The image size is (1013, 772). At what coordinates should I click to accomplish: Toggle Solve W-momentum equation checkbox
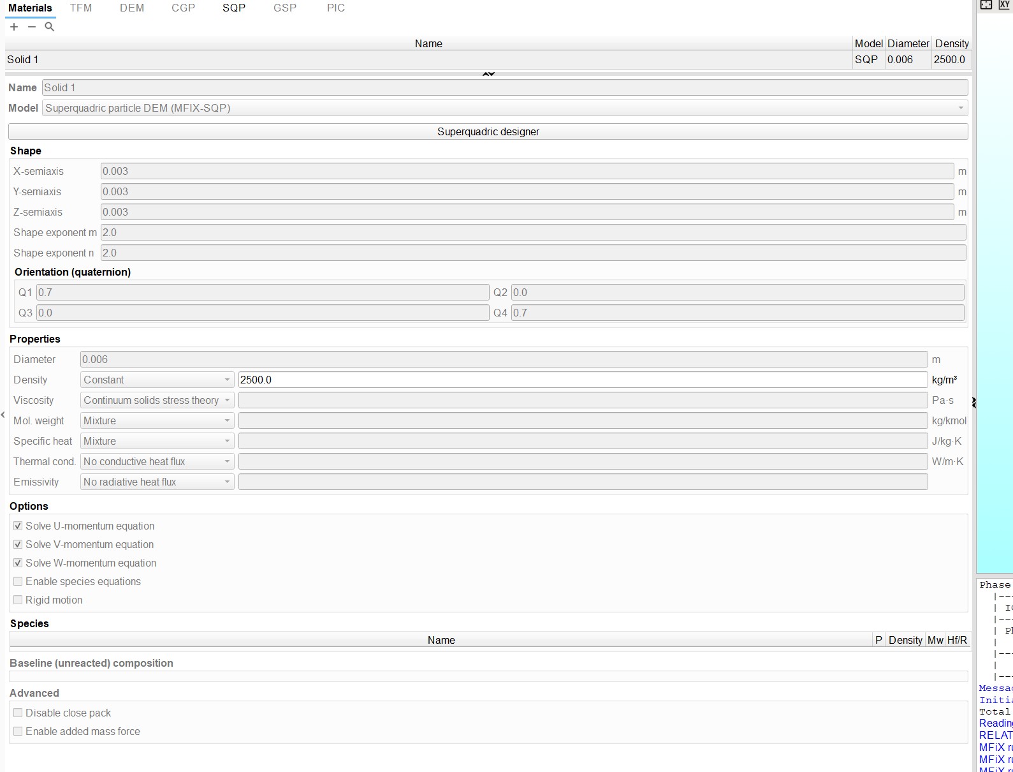click(18, 563)
